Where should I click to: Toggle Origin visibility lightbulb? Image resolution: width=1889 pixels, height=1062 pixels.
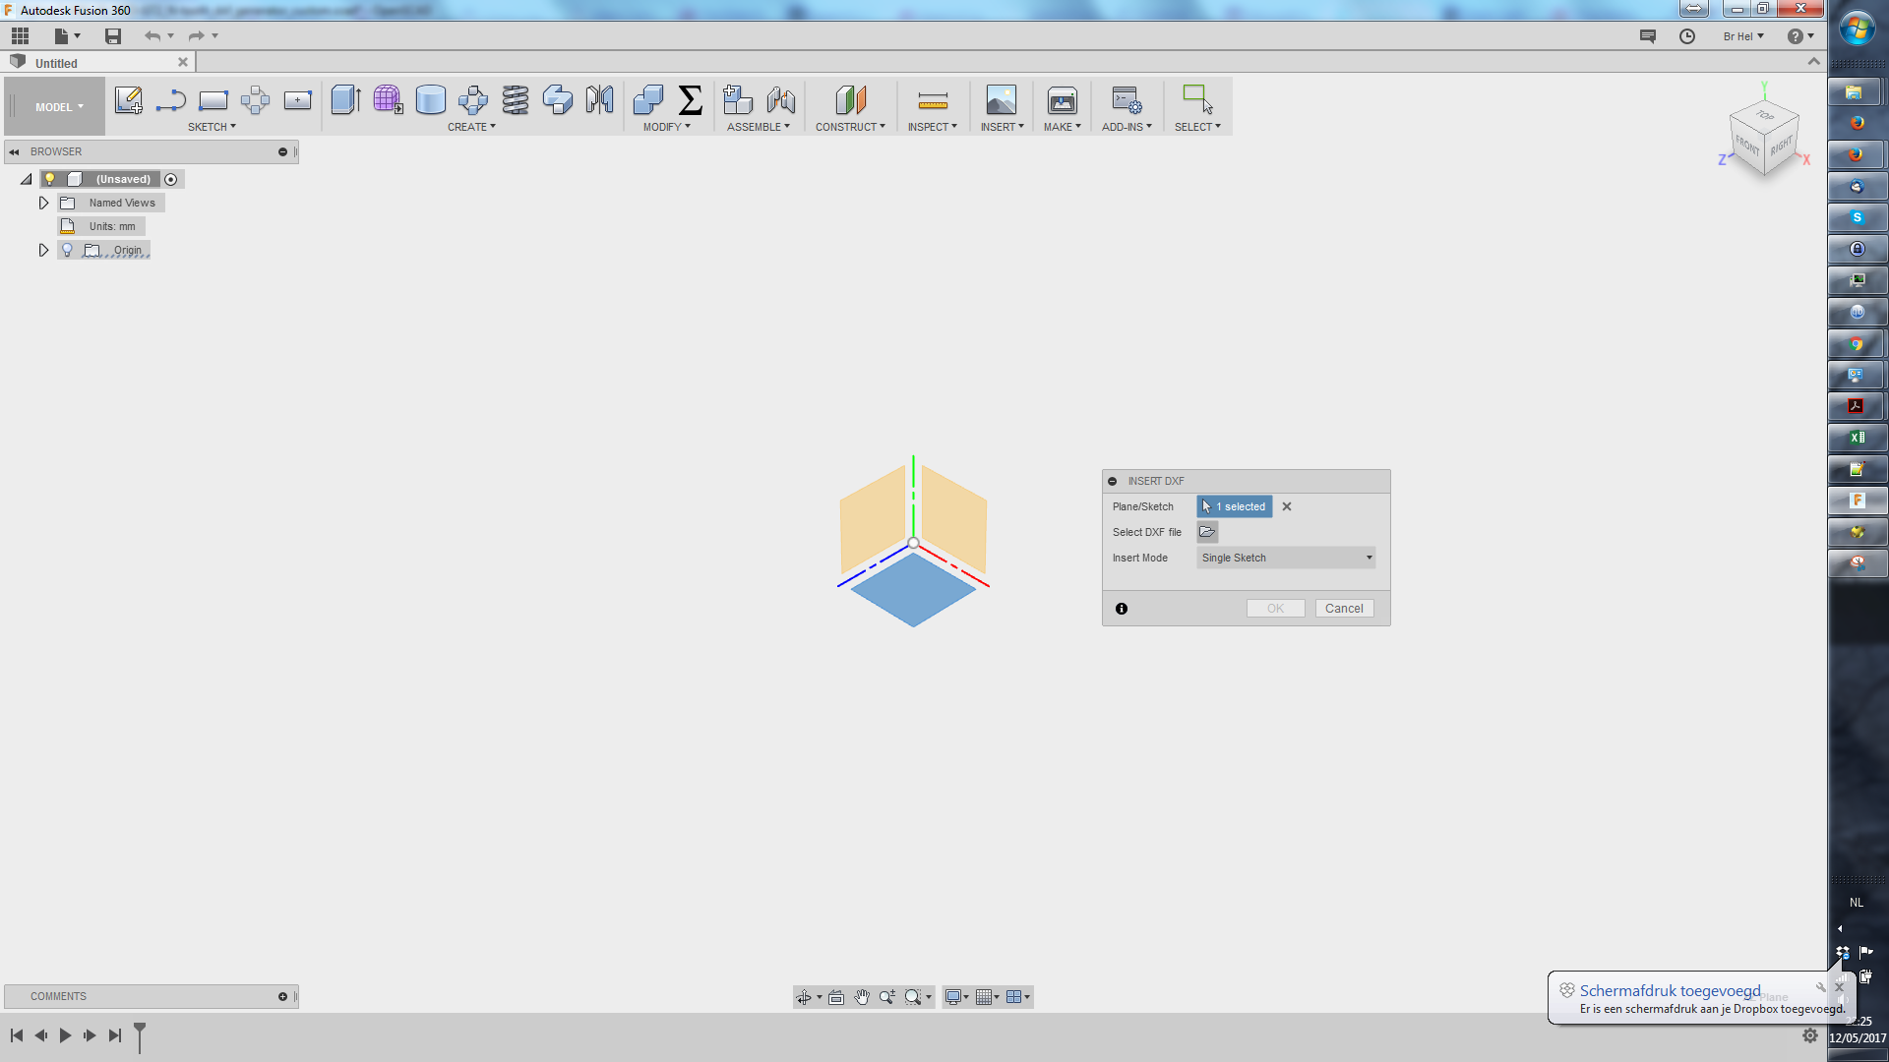[67, 250]
